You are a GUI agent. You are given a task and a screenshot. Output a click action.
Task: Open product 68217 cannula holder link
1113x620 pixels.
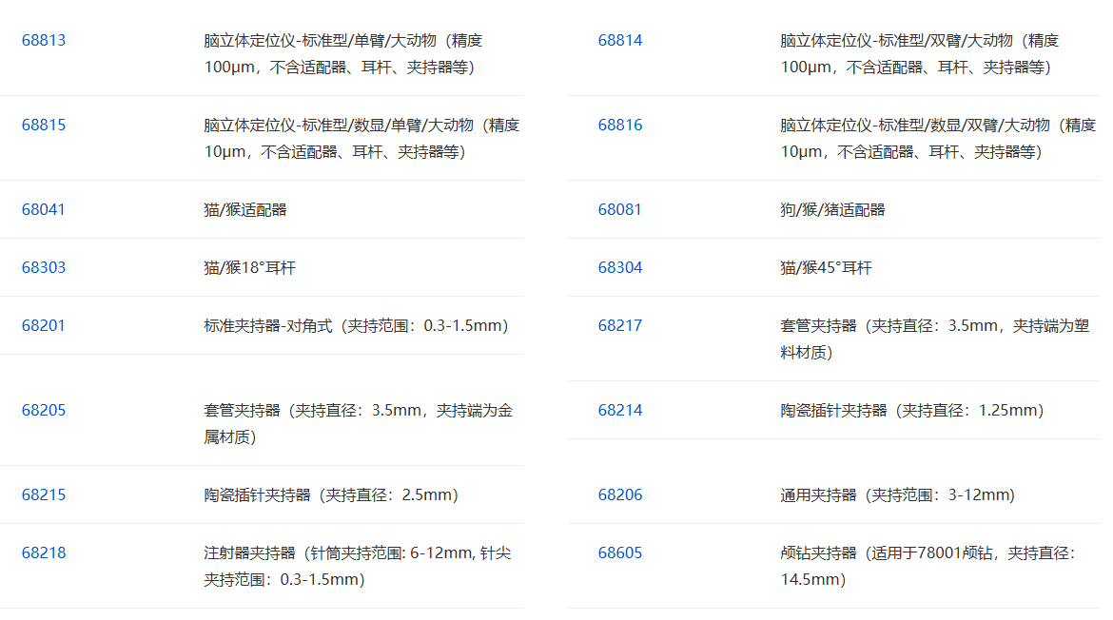coord(618,325)
